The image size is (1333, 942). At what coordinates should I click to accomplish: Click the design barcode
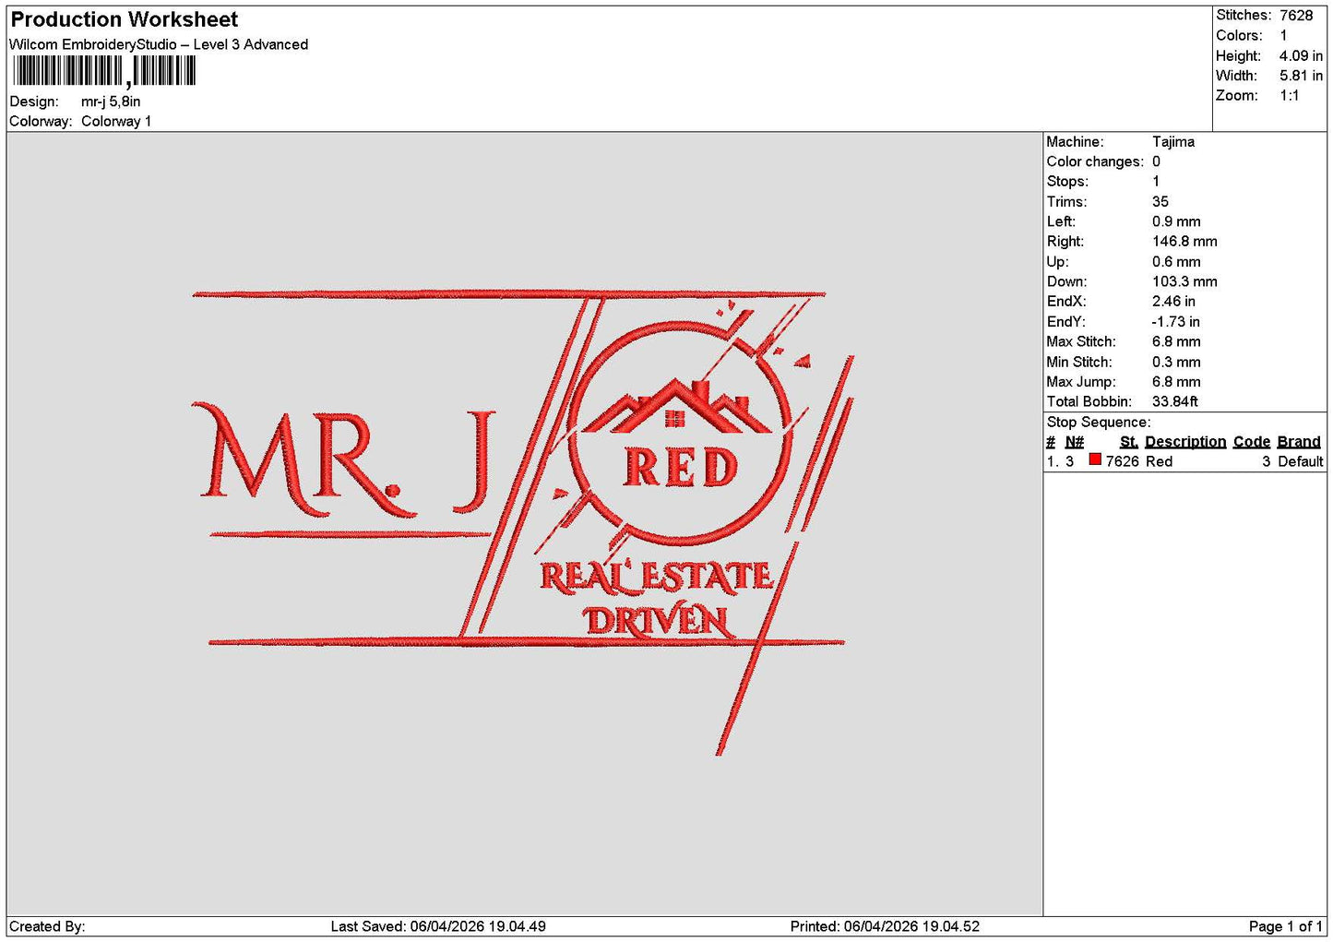104,71
